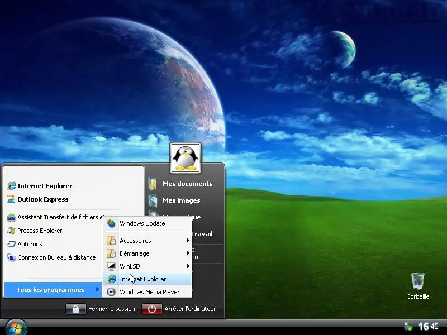
Task: Click the Internet Explorer icon in pinned list
Action: 11,186
